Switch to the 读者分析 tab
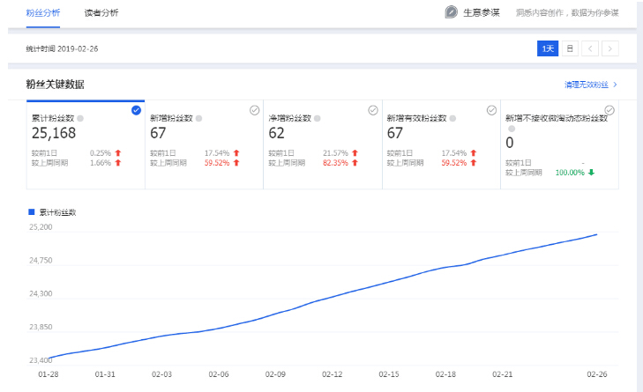The height and width of the screenshot is (392, 643). coord(101,13)
